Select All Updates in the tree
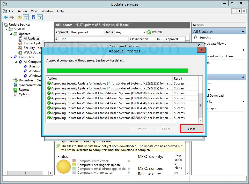Image resolution: width=249 pixels, height=184 pixels. pyautogui.click(x=31, y=39)
